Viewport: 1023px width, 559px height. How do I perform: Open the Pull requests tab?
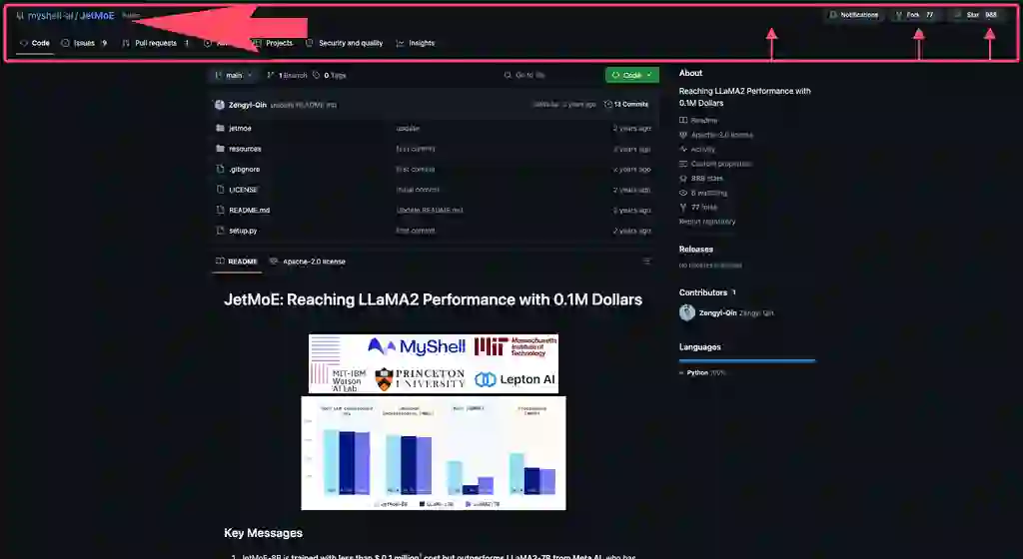pos(155,43)
